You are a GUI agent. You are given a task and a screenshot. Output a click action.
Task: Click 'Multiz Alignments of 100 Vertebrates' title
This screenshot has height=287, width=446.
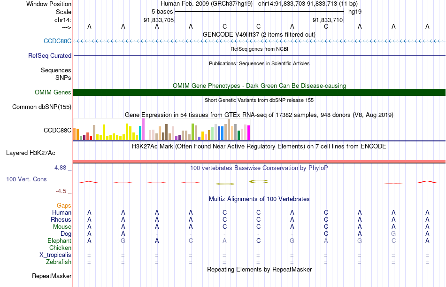[259, 199]
